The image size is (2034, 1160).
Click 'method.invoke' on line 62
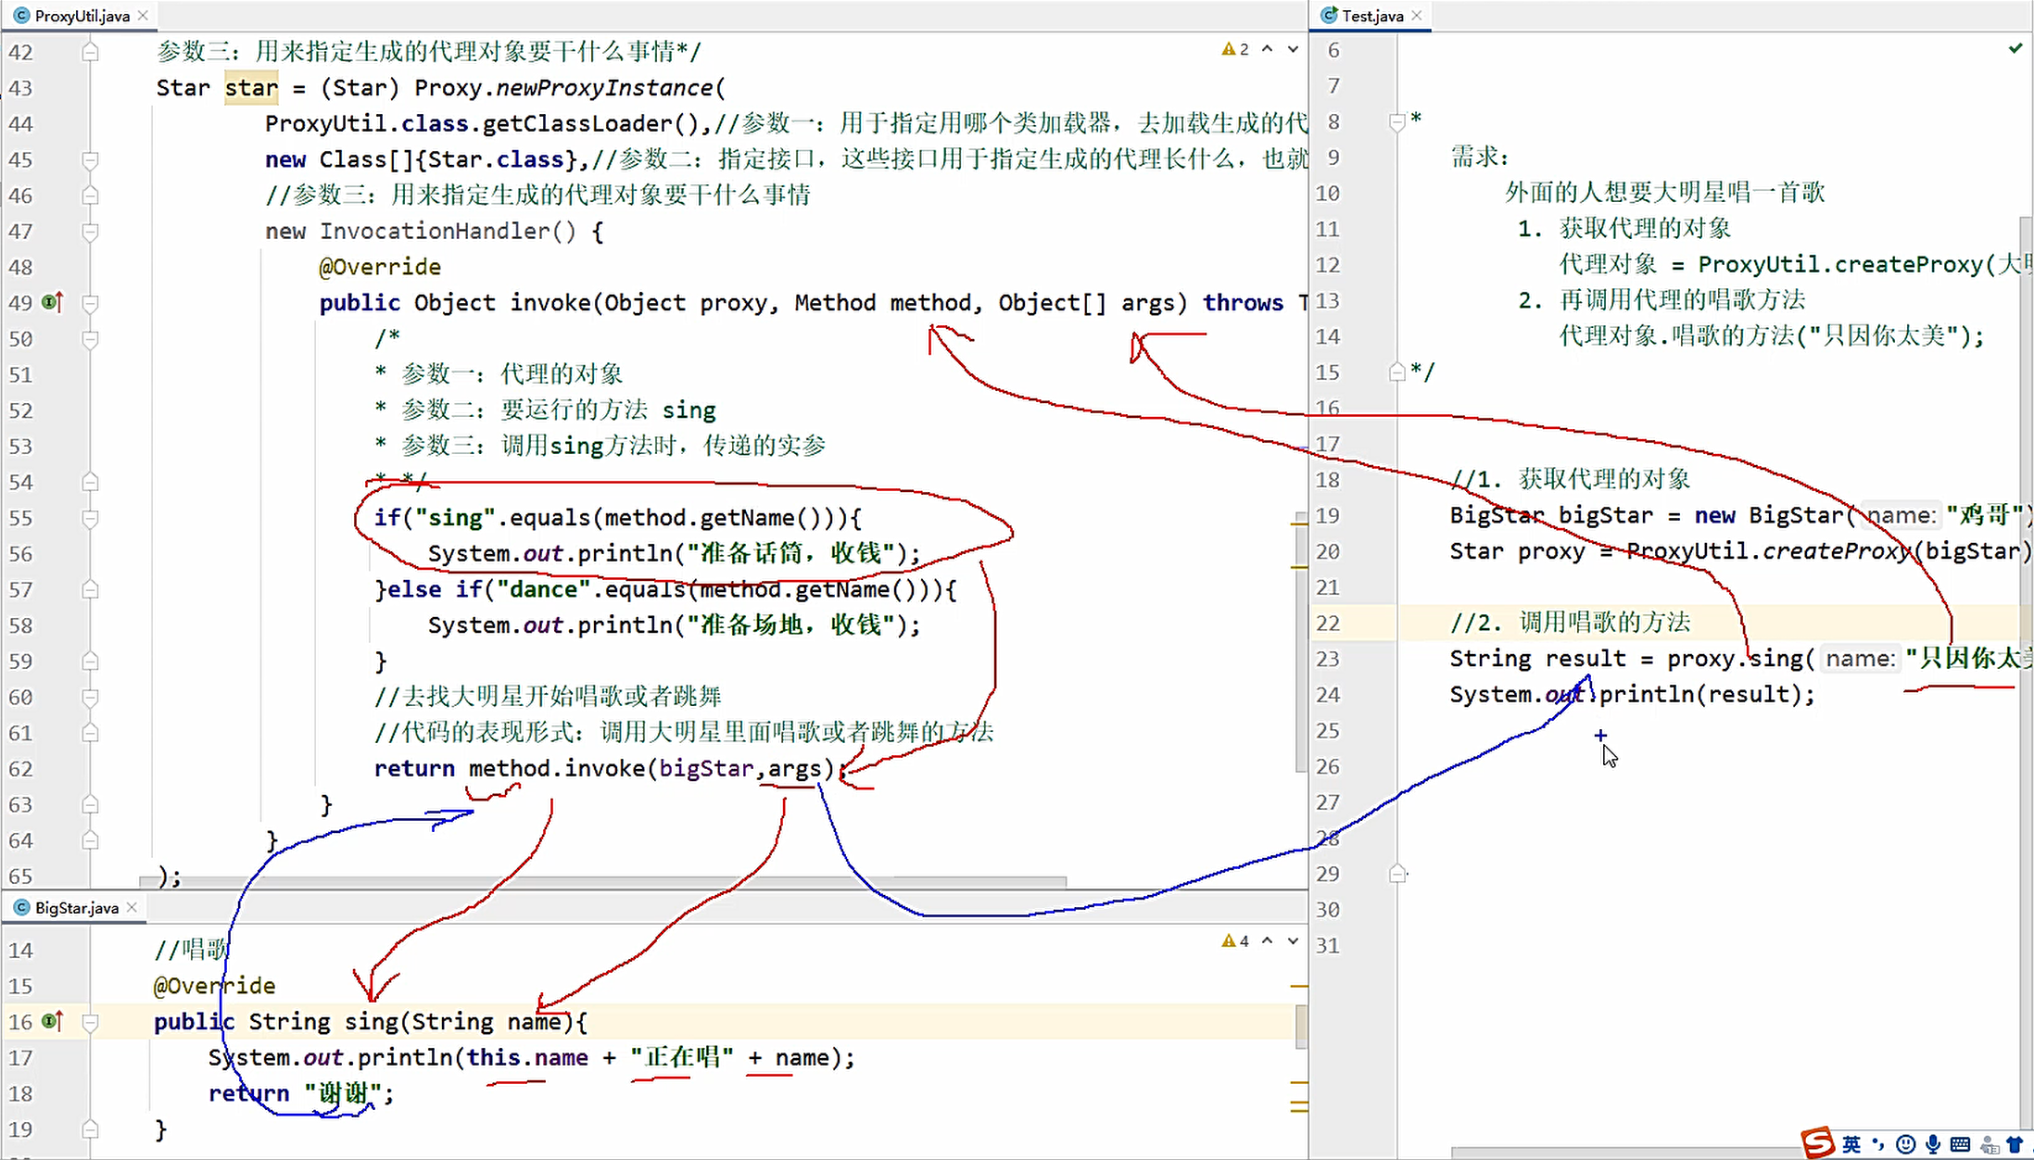coord(556,769)
